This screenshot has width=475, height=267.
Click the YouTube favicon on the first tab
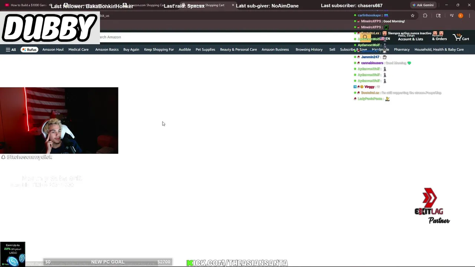click(7, 5)
